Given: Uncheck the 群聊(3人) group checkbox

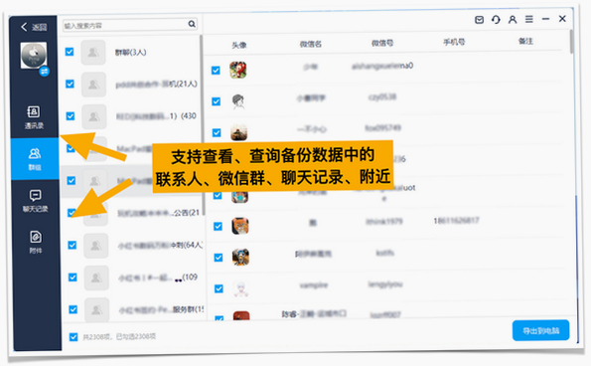Looking at the screenshot, I should tap(70, 52).
